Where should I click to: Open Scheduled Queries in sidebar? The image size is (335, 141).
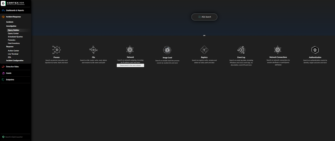point(15,37)
